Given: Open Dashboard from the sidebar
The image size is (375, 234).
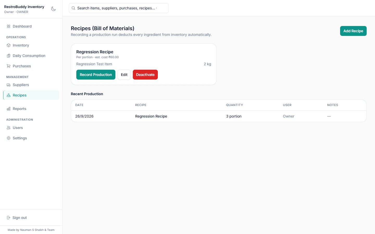Looking at the screenshot, I should [31, 26].
